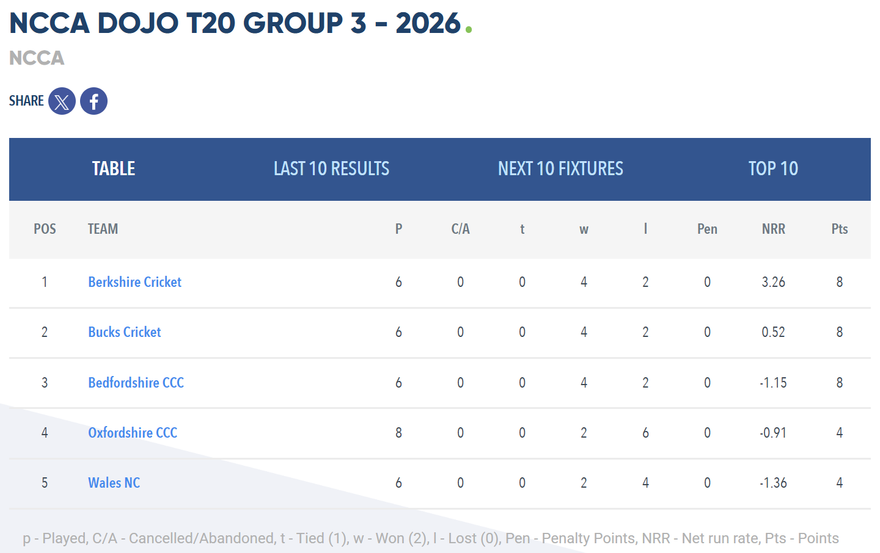Share the page on Facebook

tap(94, 101)
